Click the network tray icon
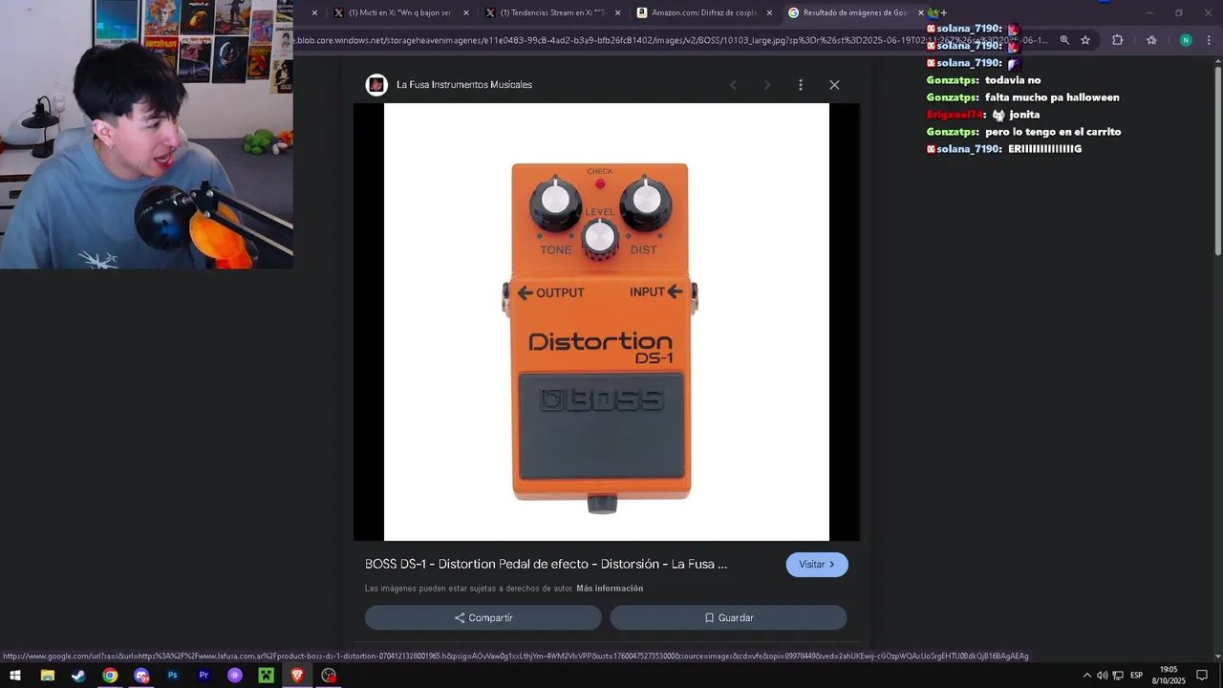The height and width of the screenshot is (688, 1223). click(x=1118, y=676)
